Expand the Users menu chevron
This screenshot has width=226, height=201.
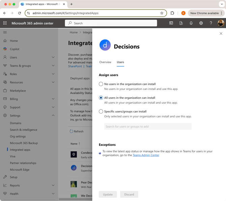point(53,57)
